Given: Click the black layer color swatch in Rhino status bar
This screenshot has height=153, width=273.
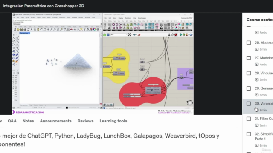Looking at the screenshot, I should pos(67,108).
